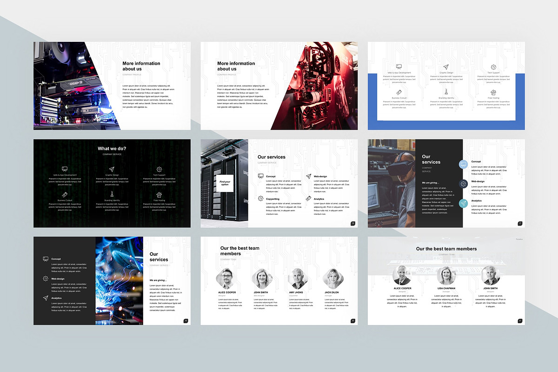Click the 'AMY JHONS' name label
The height and width of the screenshot is (372, 558).
point(296,292)
